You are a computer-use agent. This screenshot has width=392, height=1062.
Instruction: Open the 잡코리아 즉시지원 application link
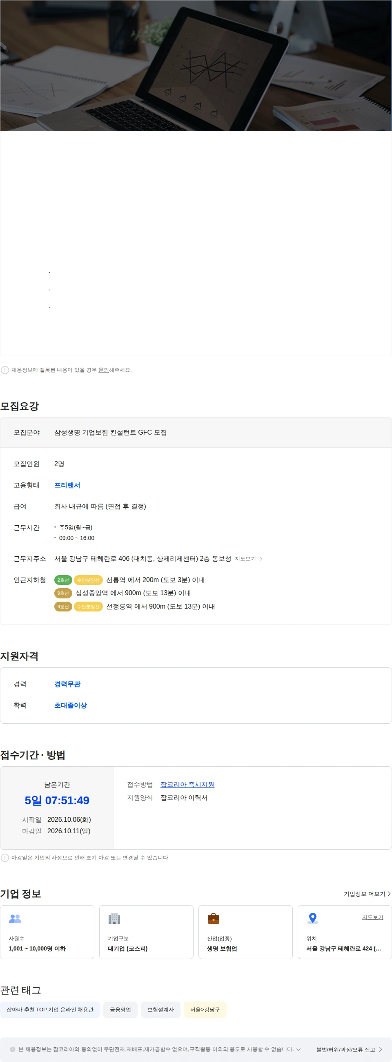[187, 785]
